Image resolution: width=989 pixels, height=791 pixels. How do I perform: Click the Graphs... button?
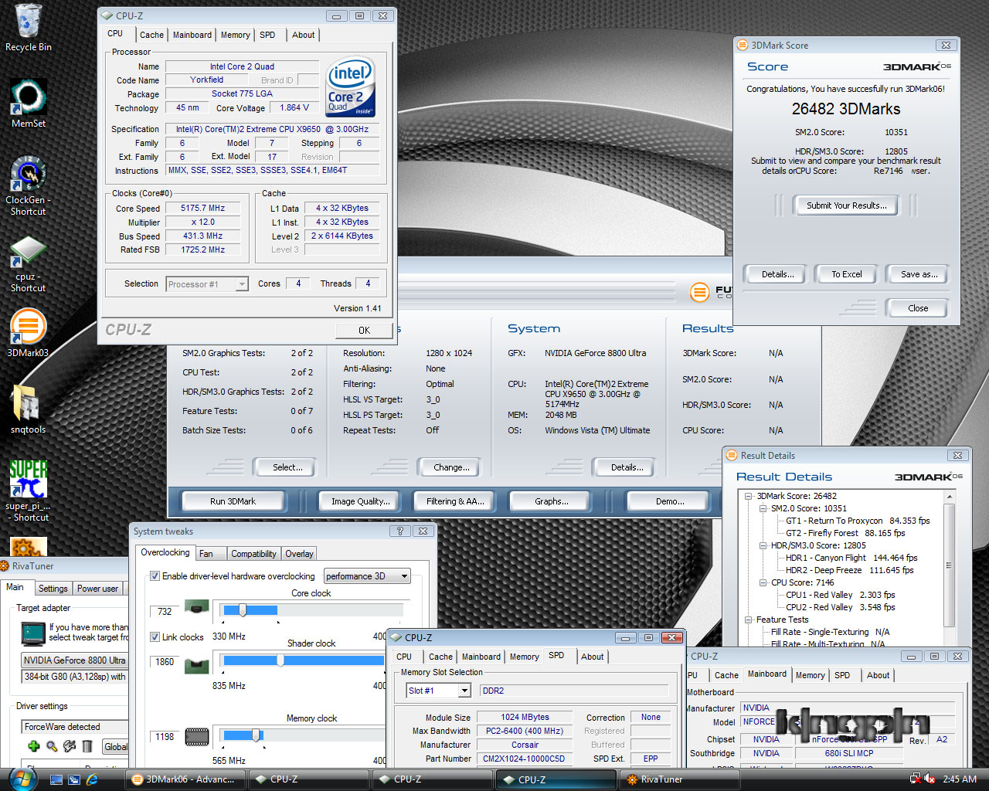pyautogui.click(x=551, y=501)
